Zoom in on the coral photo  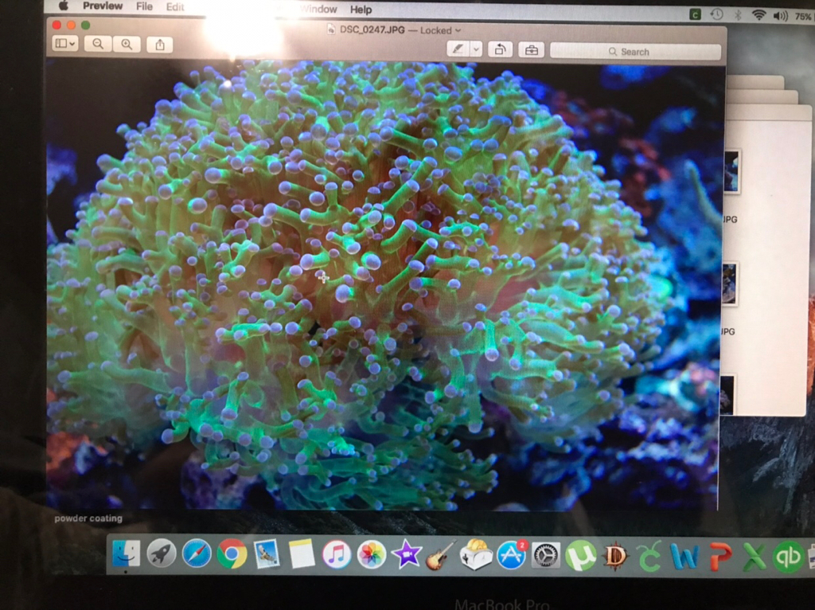click(127, 45)
